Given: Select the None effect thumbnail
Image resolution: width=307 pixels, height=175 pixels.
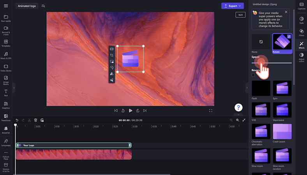Looking at the screenshot, I should point(261,42).
